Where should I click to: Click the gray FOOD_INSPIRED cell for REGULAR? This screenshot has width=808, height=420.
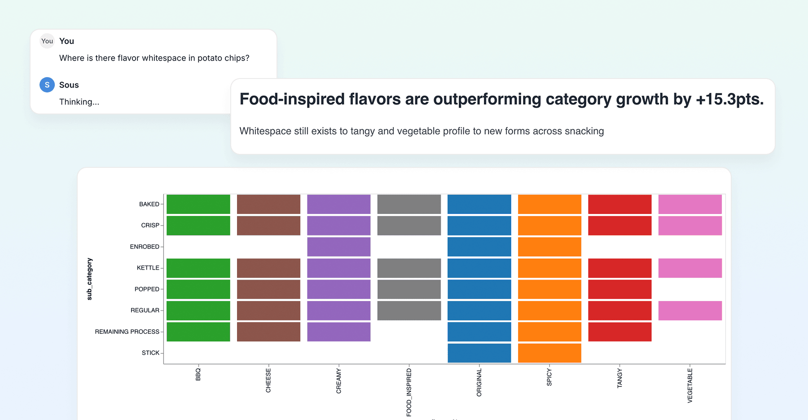pyautogui.click(x=409, y=310)
